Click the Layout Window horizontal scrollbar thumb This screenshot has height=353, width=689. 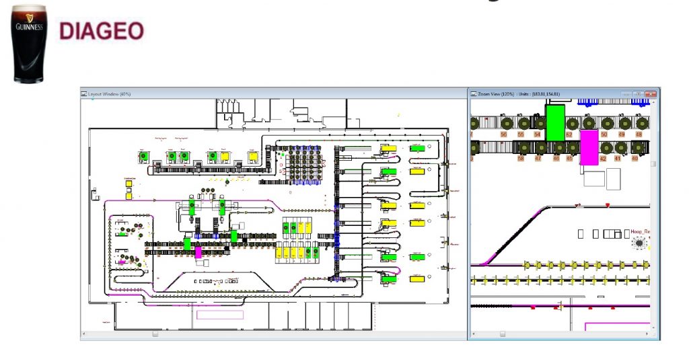[x=155, y=334]
